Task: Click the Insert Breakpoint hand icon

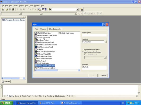Action: (101, 13)
